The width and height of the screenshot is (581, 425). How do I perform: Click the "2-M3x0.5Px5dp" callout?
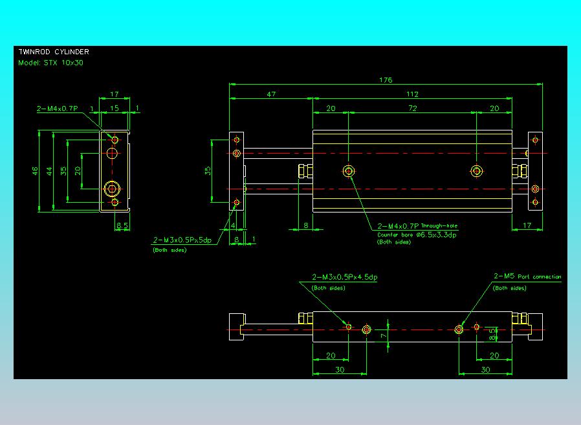click(x=182, y=240)
